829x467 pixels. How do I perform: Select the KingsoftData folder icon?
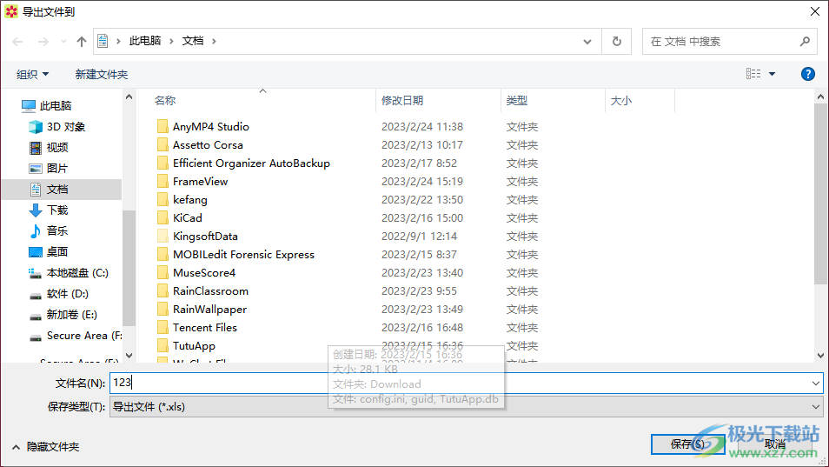pyautogui.click(x=162, y=236)
